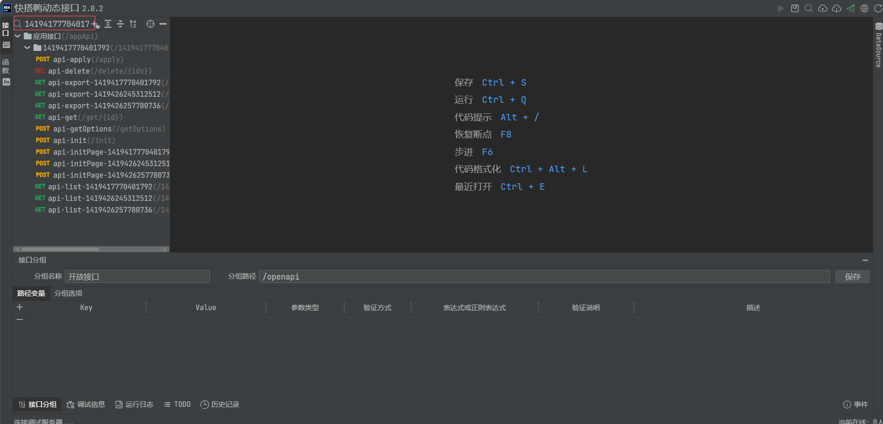The height and width of the screenshot is (424, 883).
Task: Switch to the 分组选项 tab
Action: 68,293
